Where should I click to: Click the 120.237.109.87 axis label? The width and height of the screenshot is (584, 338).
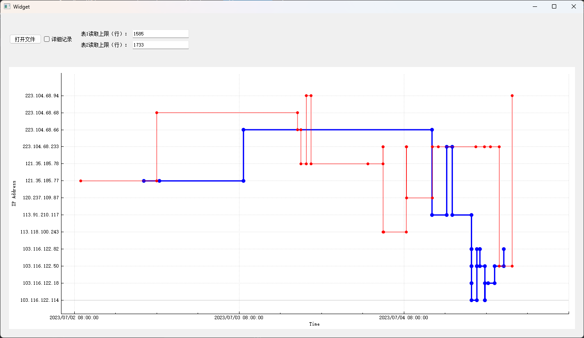click(x=41, y=198)
